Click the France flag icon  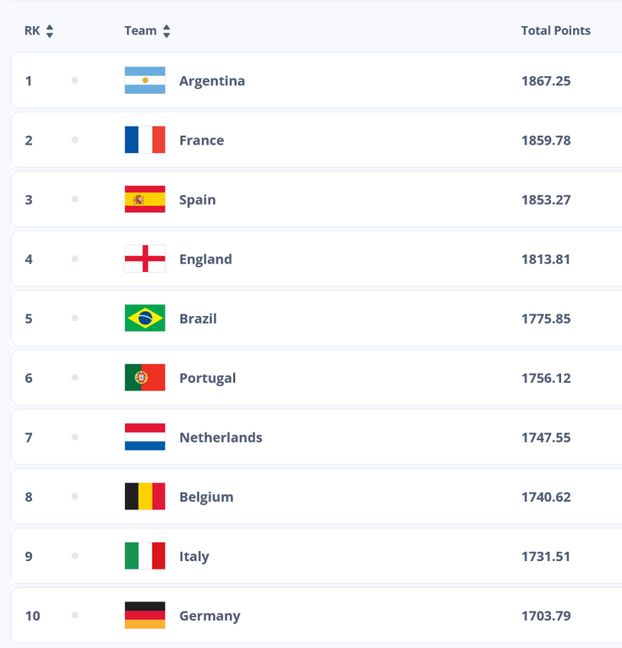click(x=145, y=139)
